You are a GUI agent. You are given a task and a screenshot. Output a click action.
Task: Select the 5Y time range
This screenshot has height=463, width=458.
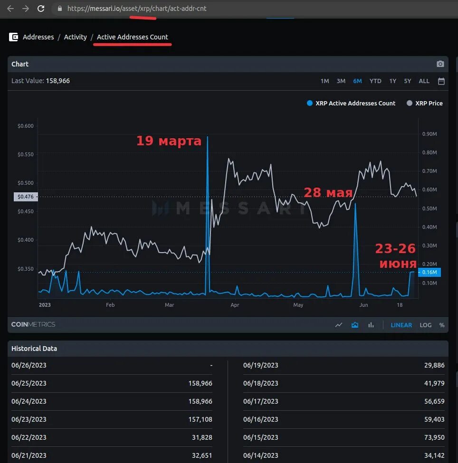coord(408,81)
